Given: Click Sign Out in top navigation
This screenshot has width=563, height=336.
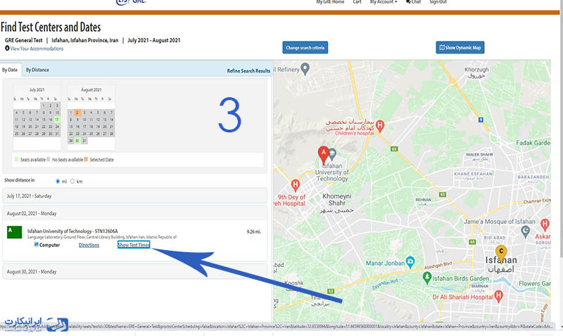Looking at the screenshot, I should click(438, 2).
